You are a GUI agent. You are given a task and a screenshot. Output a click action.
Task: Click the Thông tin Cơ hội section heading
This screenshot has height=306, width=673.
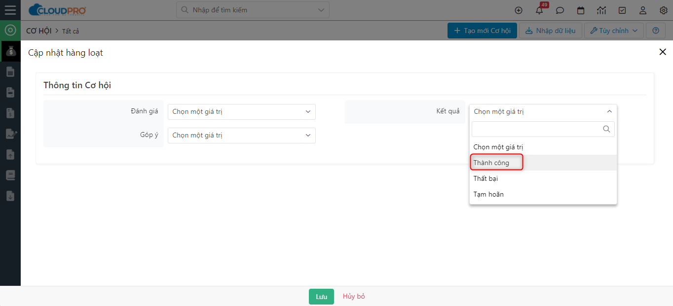click(x=77, y=85)
